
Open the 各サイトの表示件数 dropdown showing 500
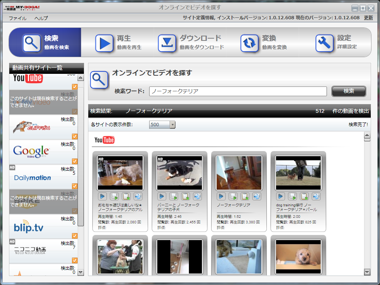[x=162, y=125]
